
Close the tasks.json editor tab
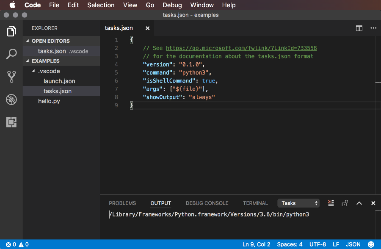tap(147, 28)
